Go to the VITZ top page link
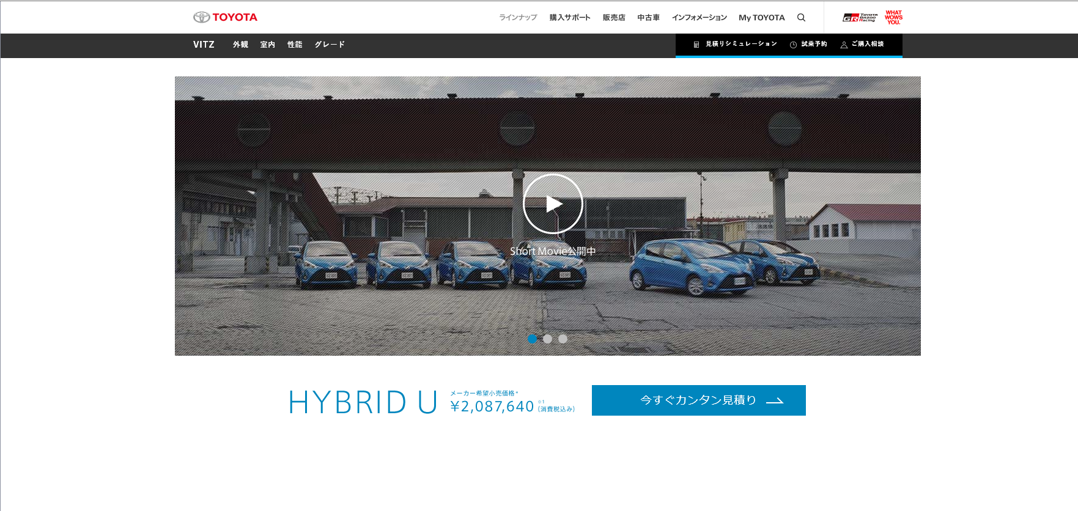This screenshot has width=1078, height=511. tap(204, 45)
